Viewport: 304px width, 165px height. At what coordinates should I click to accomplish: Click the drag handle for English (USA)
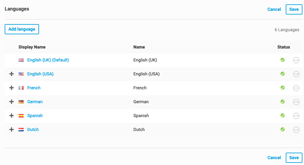coord(11,74)
